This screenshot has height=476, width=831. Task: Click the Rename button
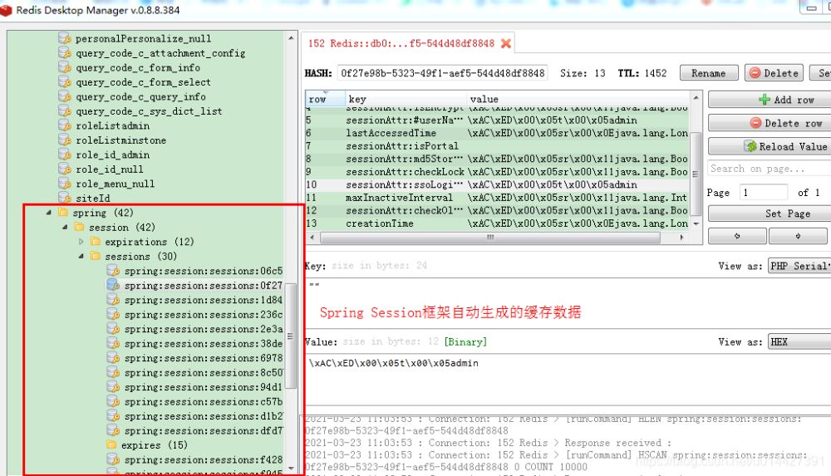[x=709, y=73]
